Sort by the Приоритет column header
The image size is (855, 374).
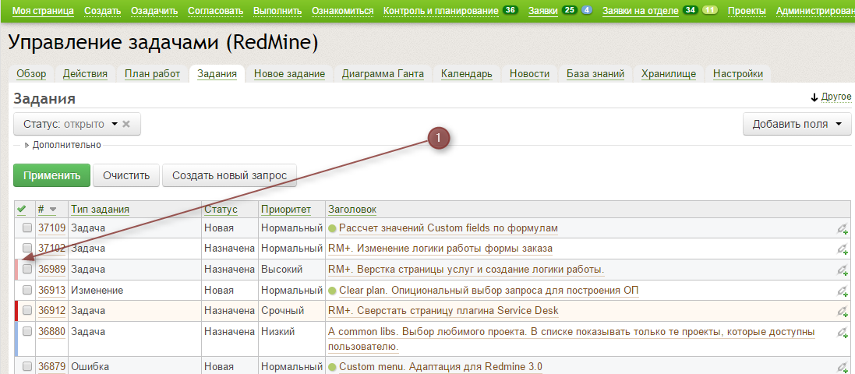click(x=286, y=210)
